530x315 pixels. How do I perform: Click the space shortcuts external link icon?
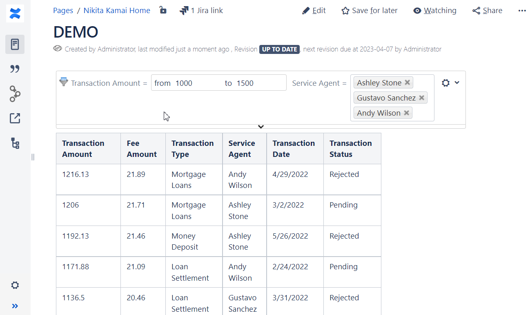point(15,118)
